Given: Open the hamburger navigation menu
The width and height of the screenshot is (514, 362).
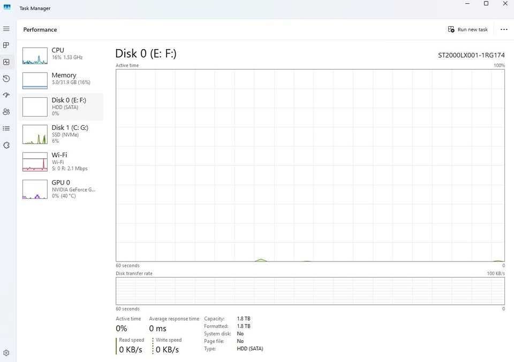Looking at the screenshot, I should click(6, 29).
